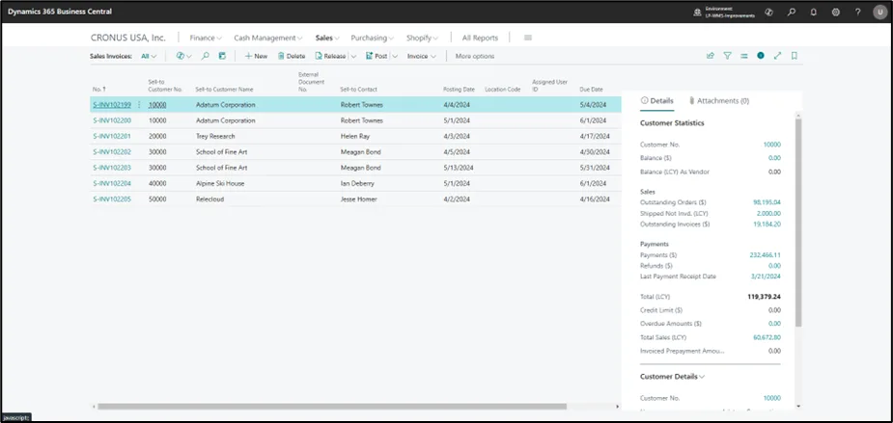893x423 pixels.
Task: Open the Invoice actions dropdown
Action: [422, 56]
